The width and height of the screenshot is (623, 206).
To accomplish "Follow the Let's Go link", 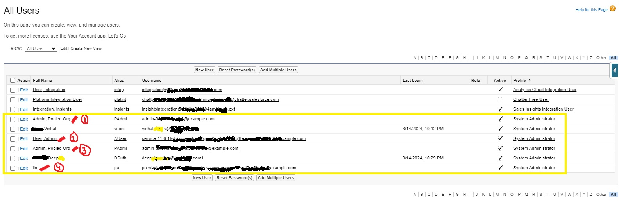I will 117,36.
